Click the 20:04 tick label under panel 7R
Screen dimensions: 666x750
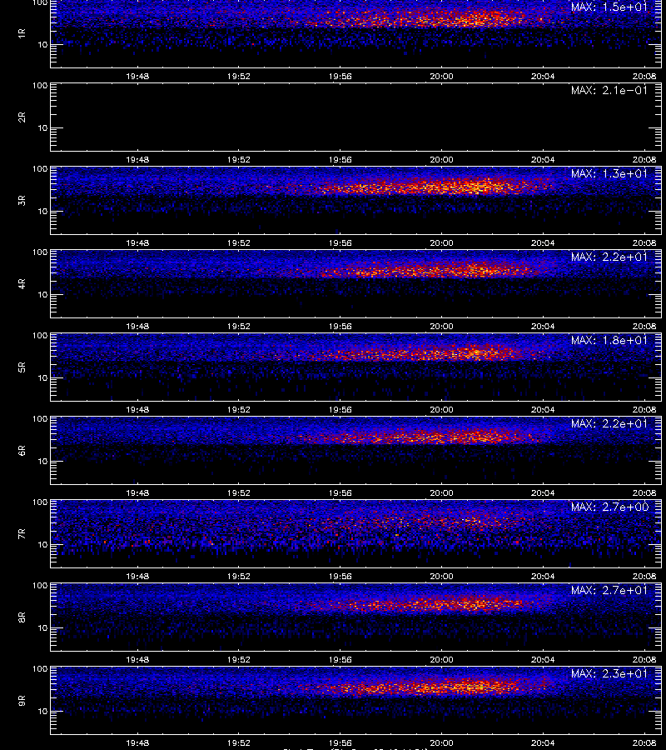tap(543, 577)
